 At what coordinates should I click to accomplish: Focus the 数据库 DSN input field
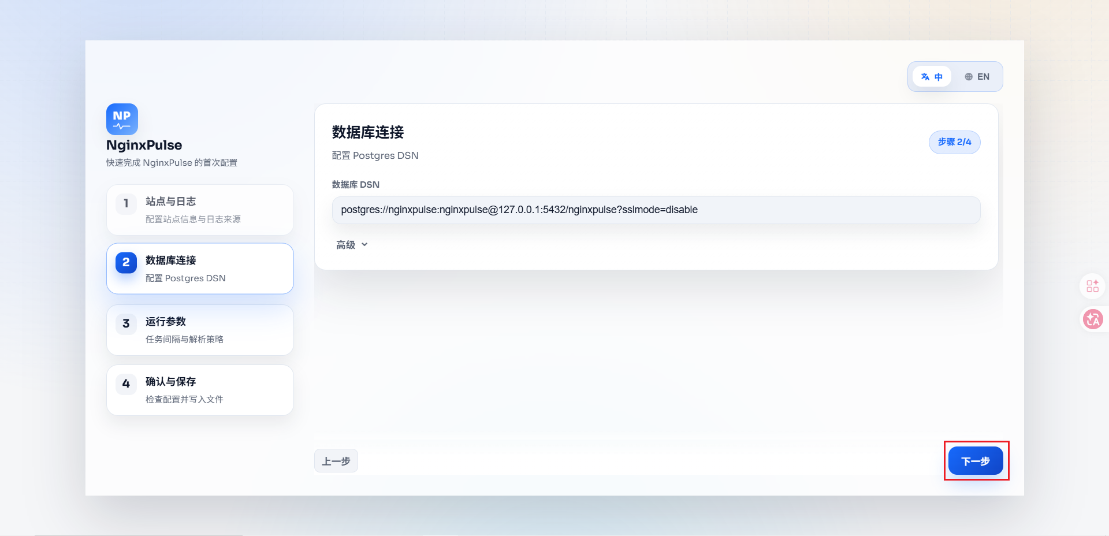(x=656, y=210)
